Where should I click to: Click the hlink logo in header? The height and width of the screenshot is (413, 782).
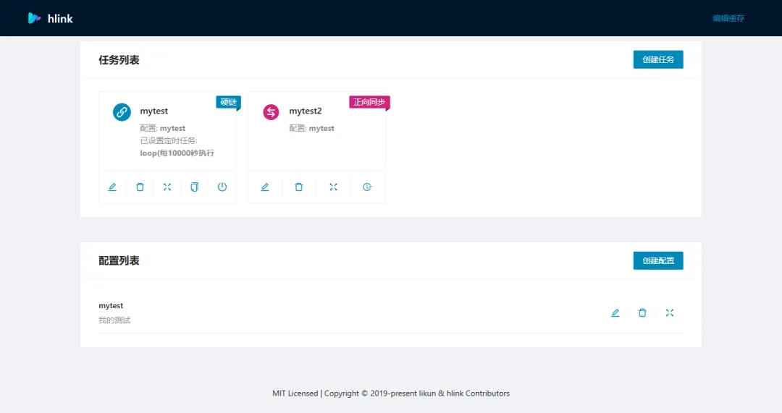tap(50, 18)
